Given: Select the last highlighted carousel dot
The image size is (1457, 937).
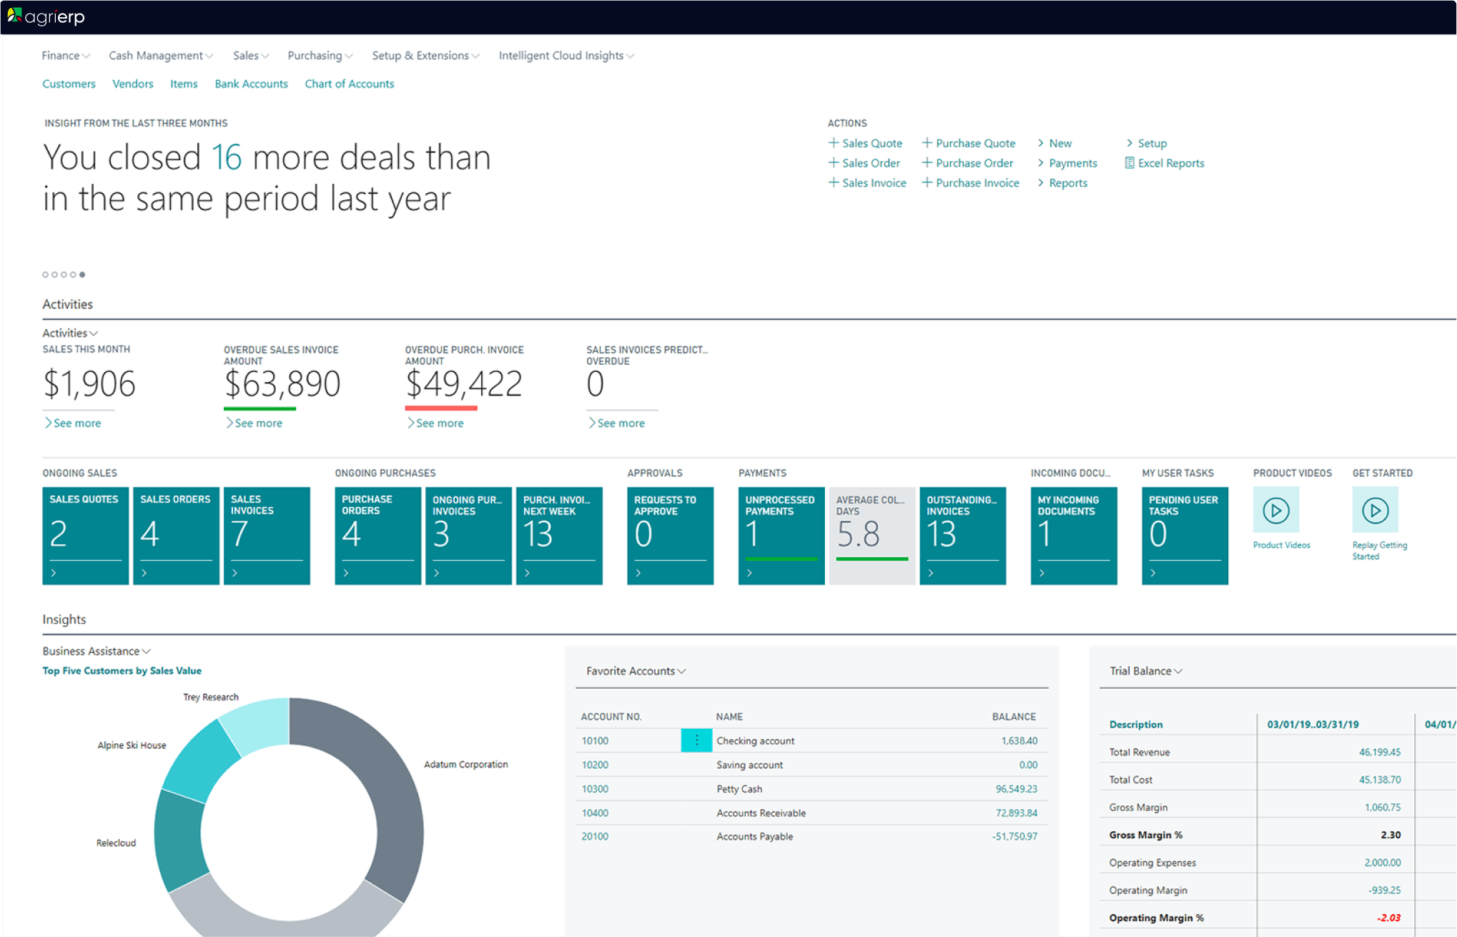Looking at the screenshot, I should click(82, 275).
